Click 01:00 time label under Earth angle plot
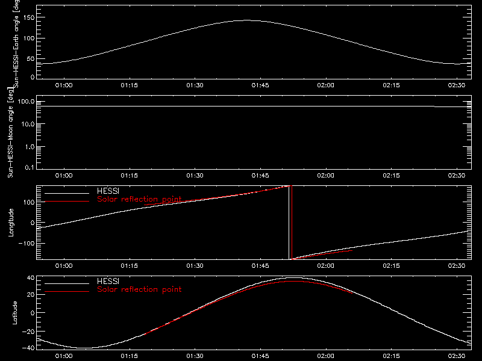Image resolution: width=482 pixels, height=361 pixels. (x=64, y=85)
